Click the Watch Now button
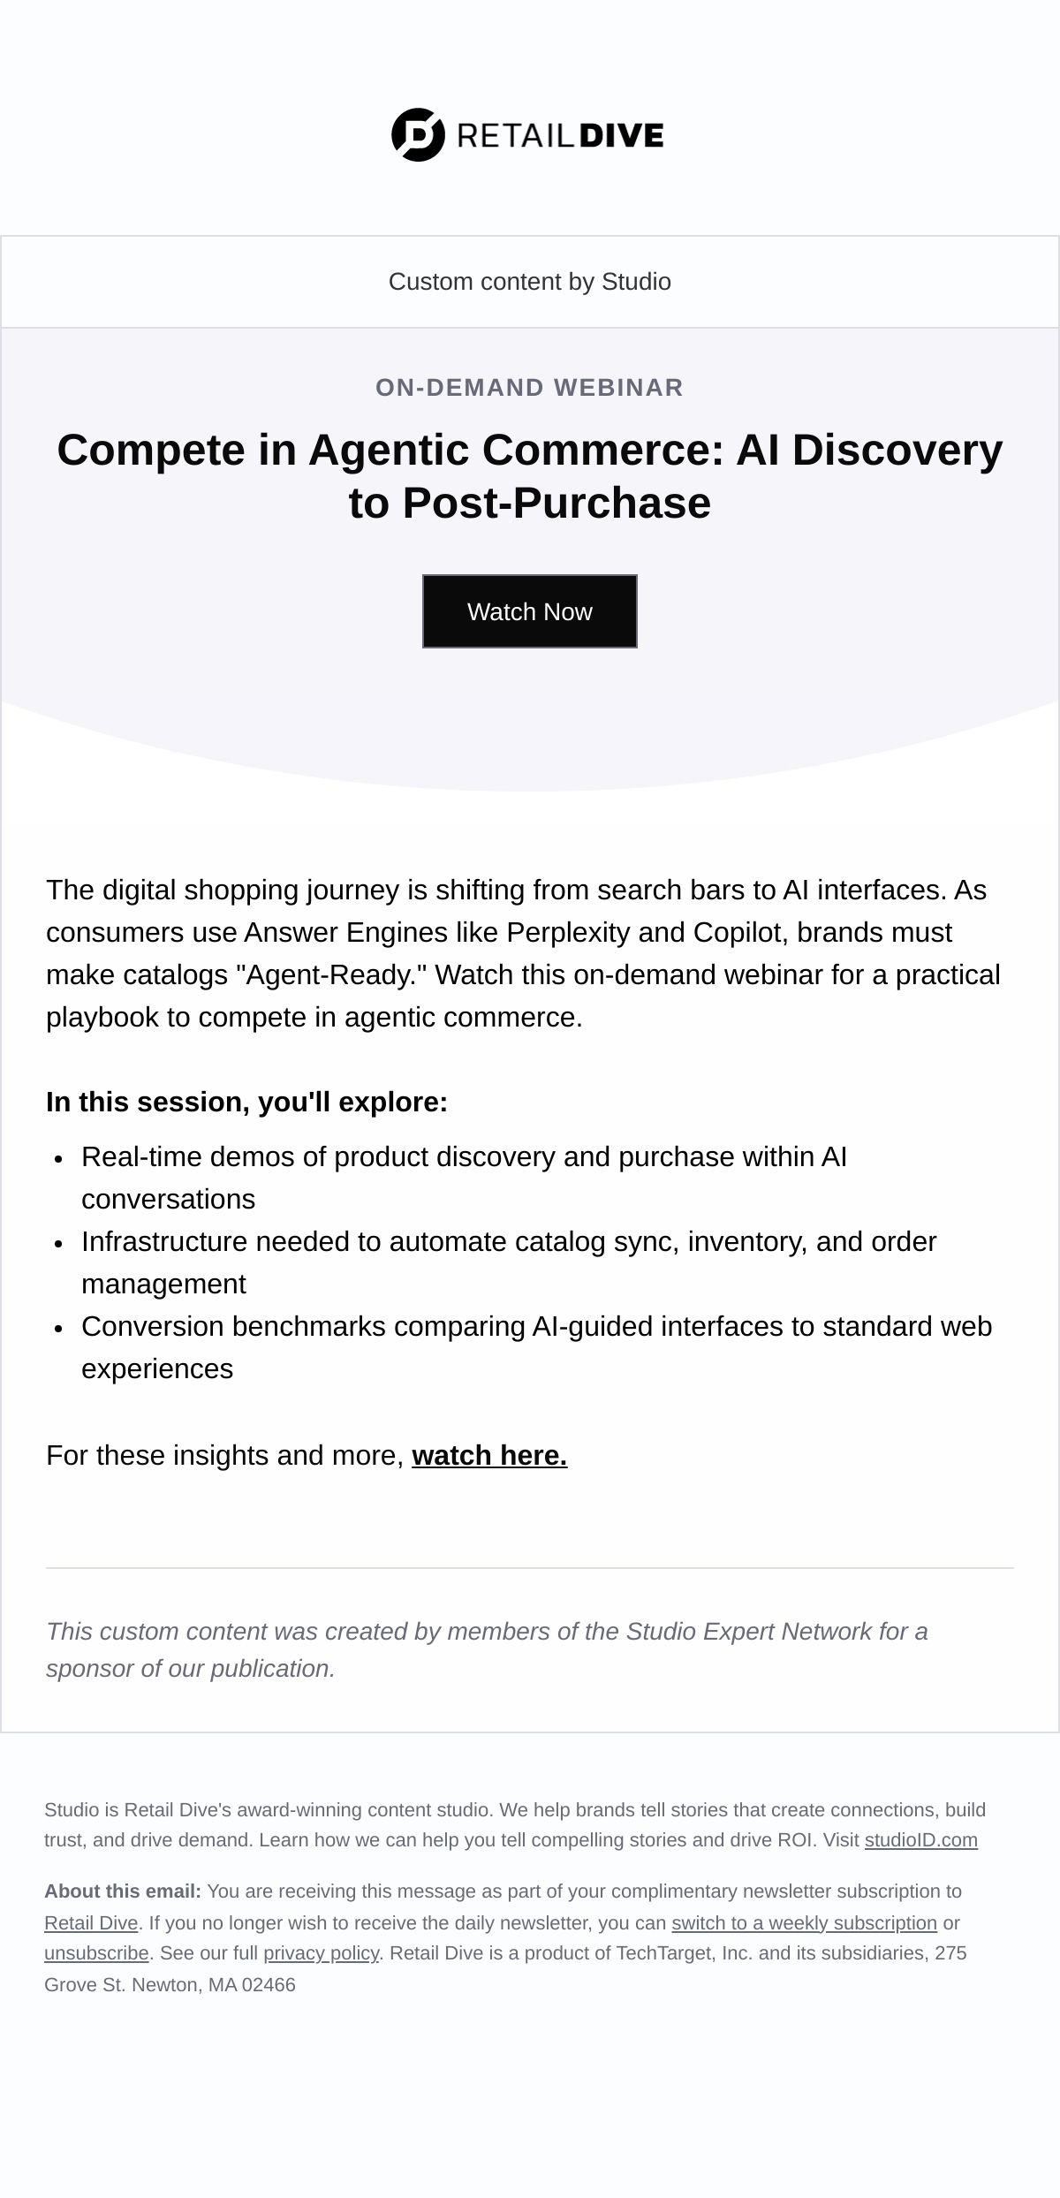Screen dimensions: 1060x2198 530,611
